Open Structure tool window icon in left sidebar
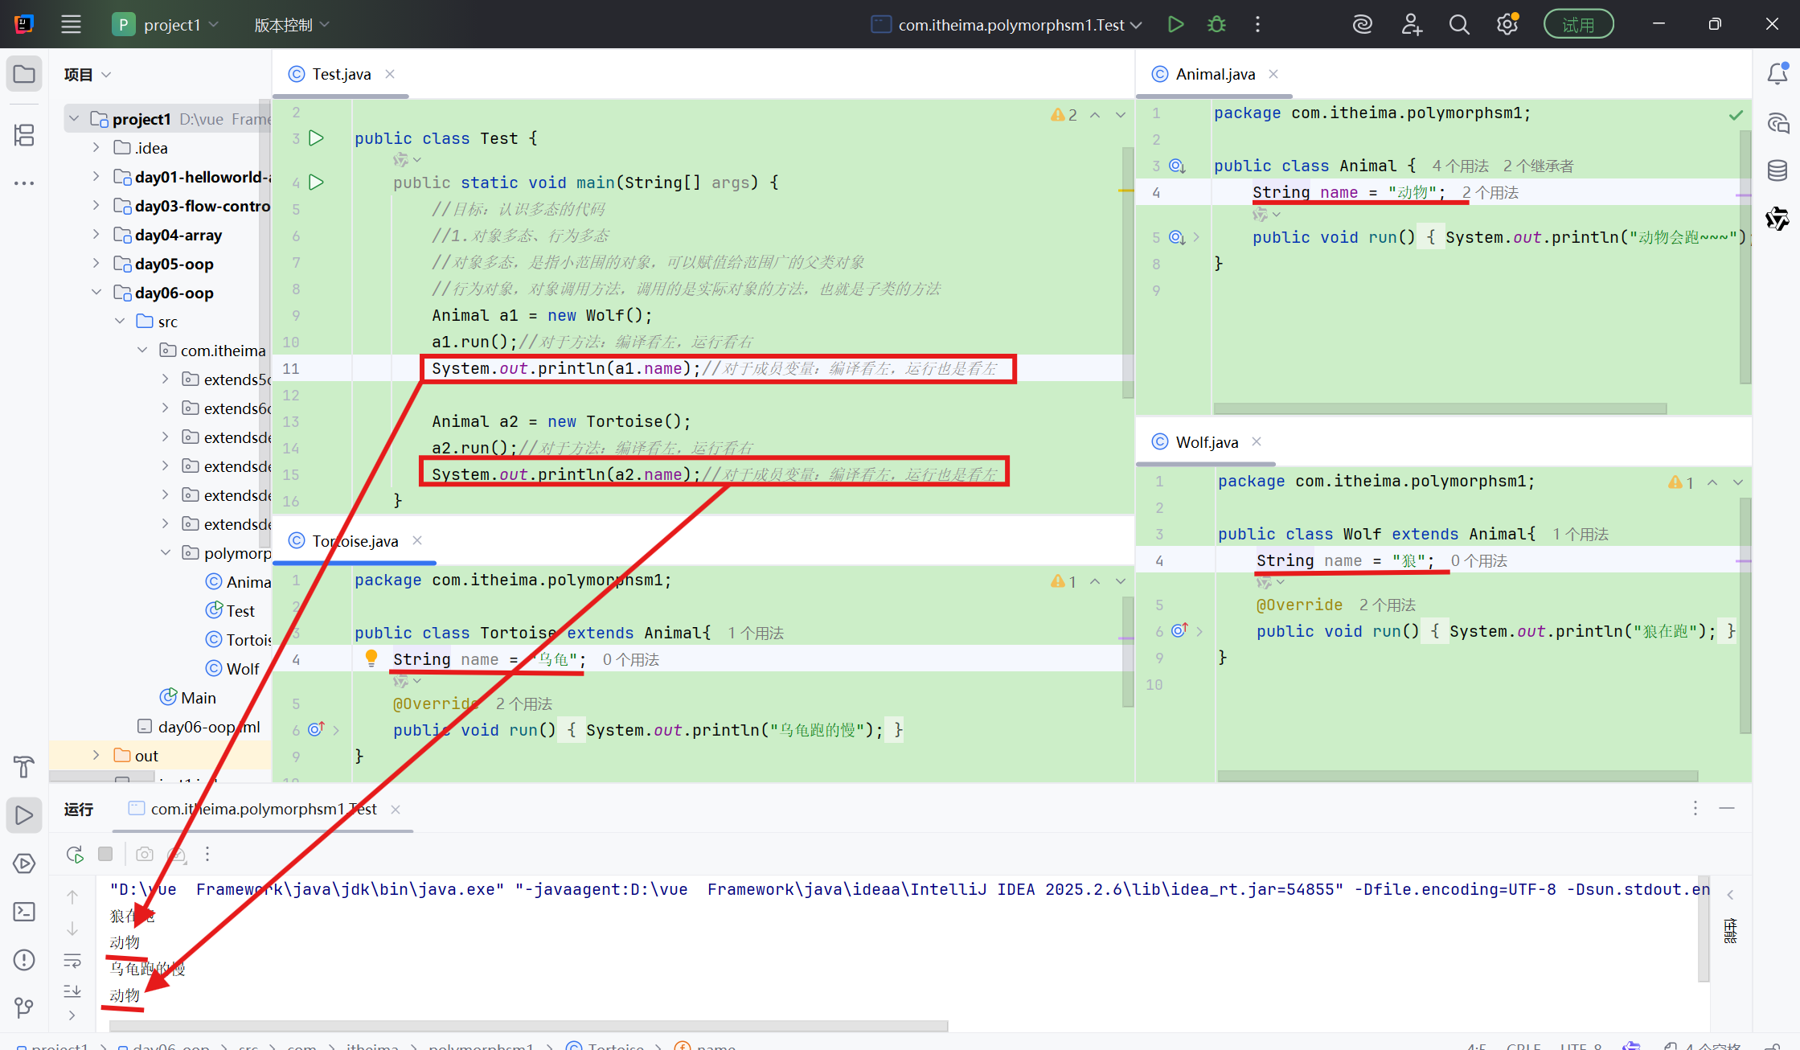This screenshot has height=1050, width=1800. (x=24, y=135)
